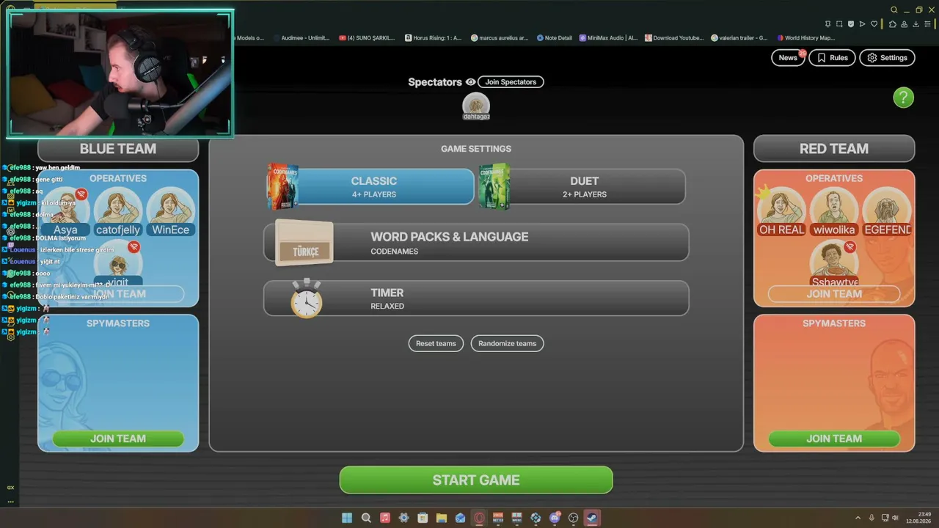Expand the Timer setting

476,298
